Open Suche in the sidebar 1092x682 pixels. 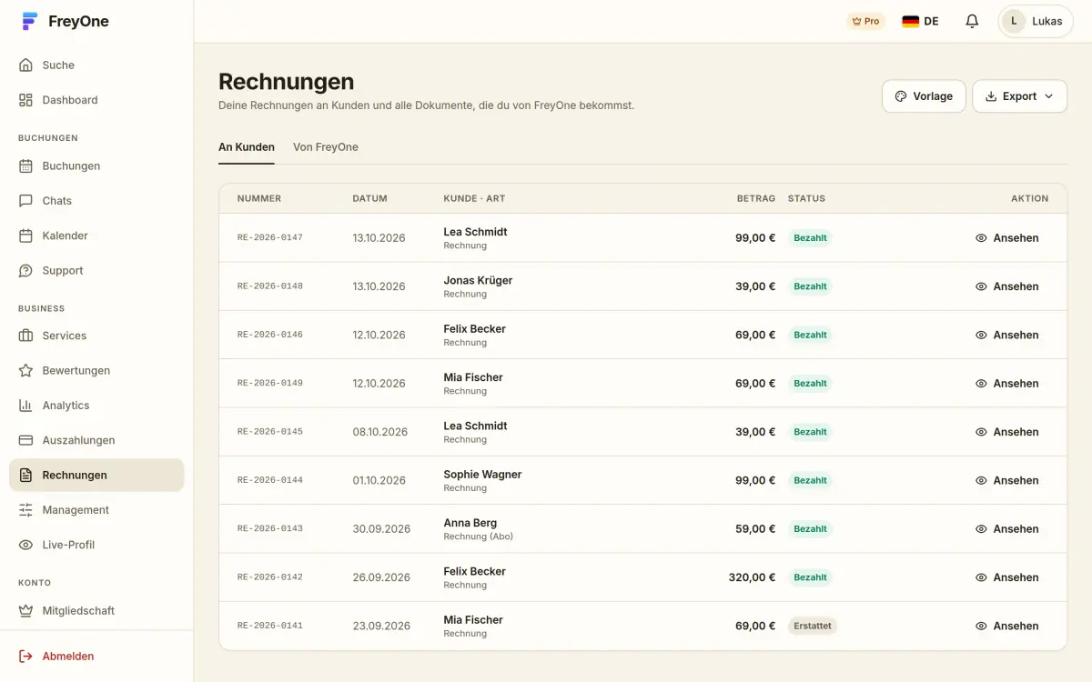[96, 65]
